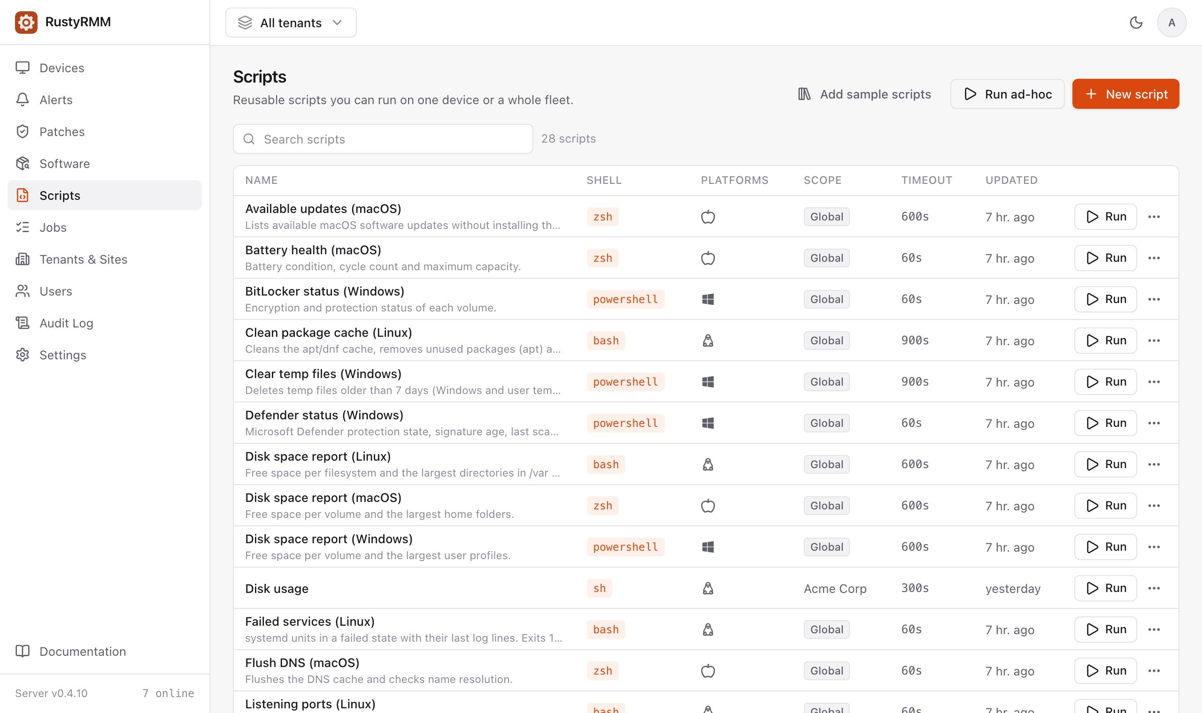Click Server v0.4.10 status text
Image resolution: width=1202 pixels, height=713 pixels.
point(51,693)
